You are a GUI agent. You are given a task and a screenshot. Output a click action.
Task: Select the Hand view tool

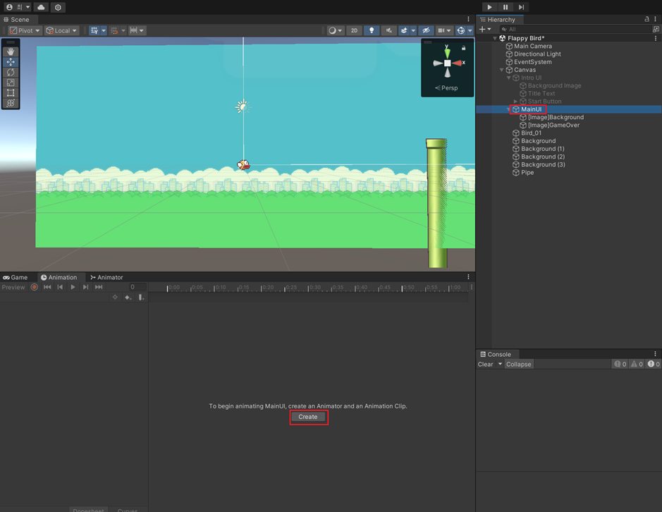pos(11,51)
